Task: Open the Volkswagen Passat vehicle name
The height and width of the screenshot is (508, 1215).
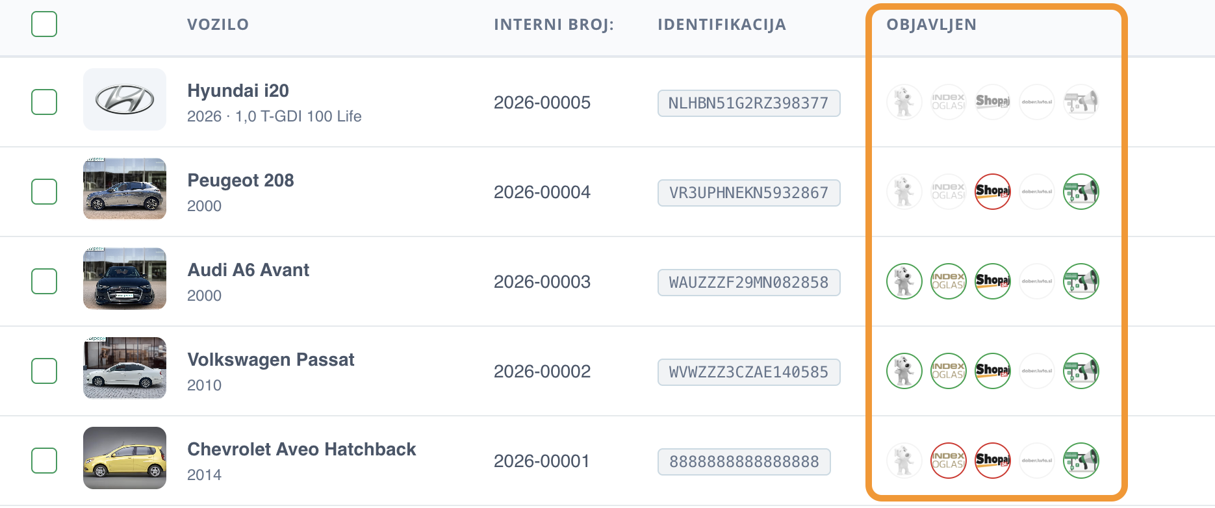Action: [271, 359]
